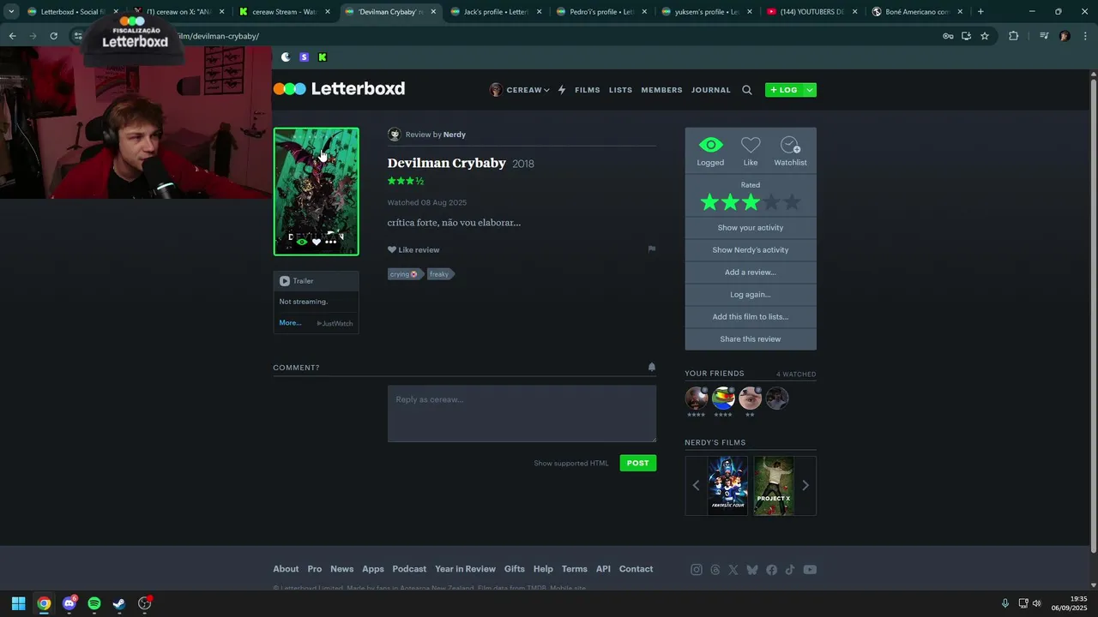Set rating to one star

709,202
